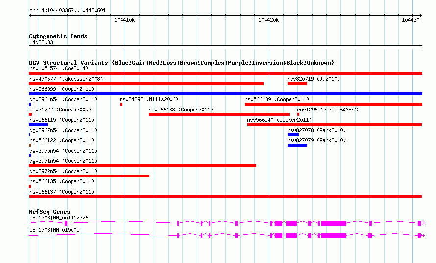Click the 104410k ruler tick label
This screenshot has width=436, height=263.
point(124,20)
